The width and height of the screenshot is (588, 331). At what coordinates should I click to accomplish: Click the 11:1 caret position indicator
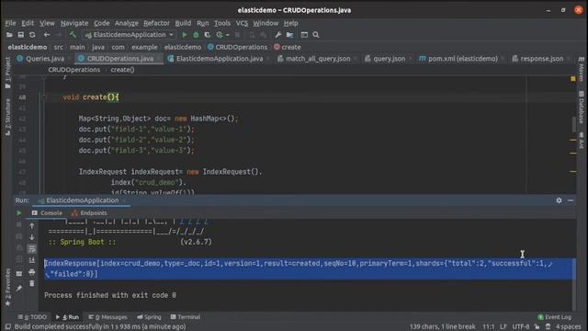(x=488, y=326)
